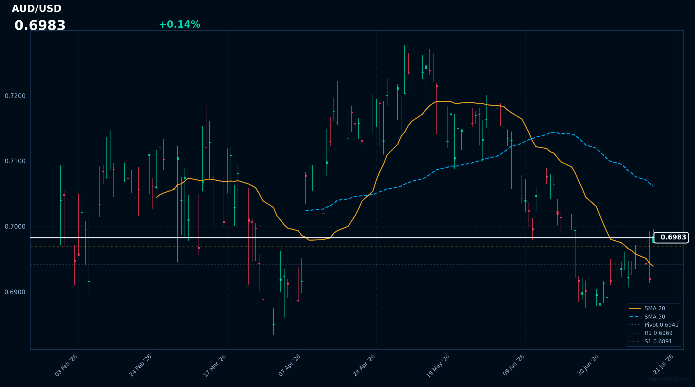Click the 19 May '26 date label

click(x=438, y=366)
